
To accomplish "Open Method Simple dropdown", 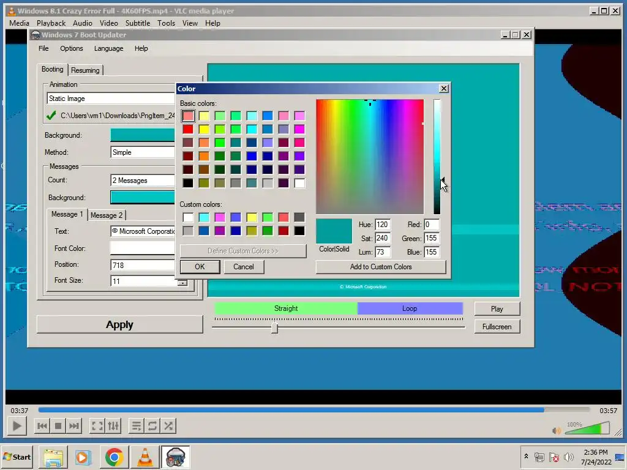I will [x=143, y=152].
